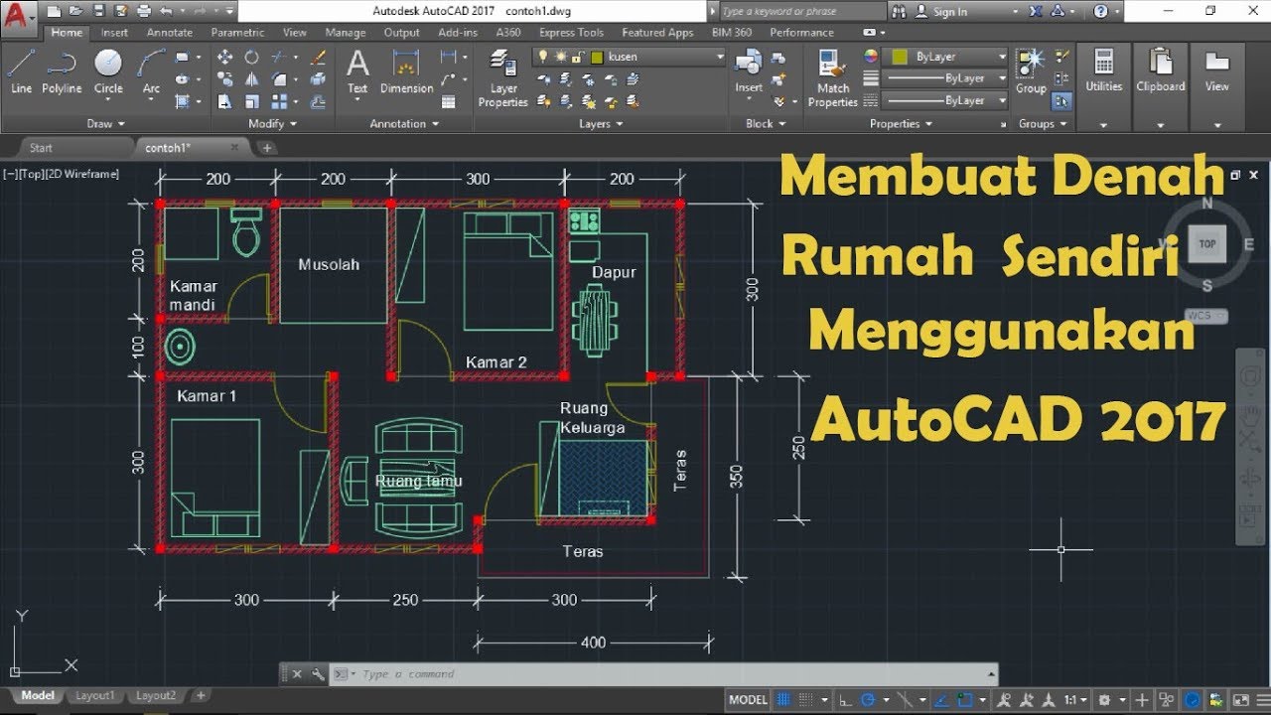Open Layer Properties manager
This screenshot has height=715, width=1271.
point(503,77)
